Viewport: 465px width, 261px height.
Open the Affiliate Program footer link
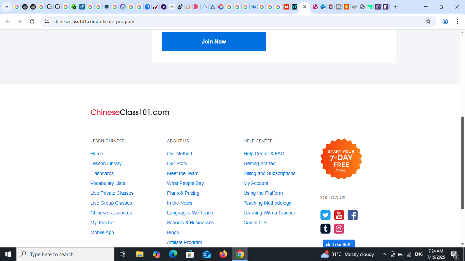click(x=185, y=242)
